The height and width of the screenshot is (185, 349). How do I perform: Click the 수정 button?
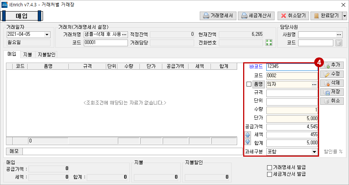tap(332, 74)
